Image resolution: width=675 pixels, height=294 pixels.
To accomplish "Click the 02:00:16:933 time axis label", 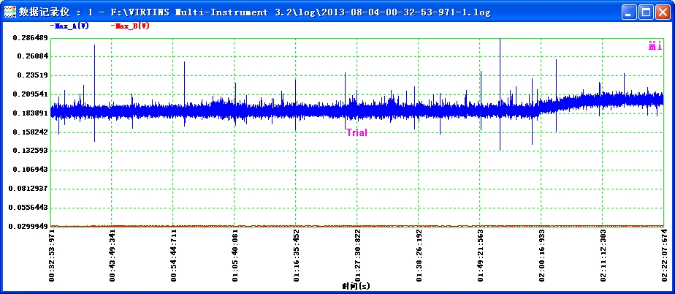I will pos(541,256).
